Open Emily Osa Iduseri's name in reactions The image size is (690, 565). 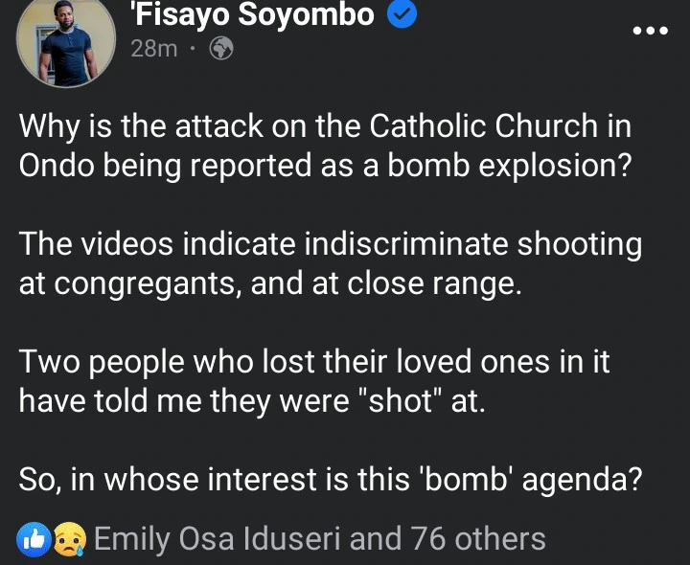[218, 539]
